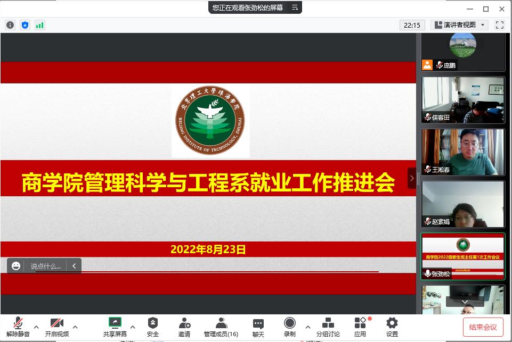The width and height of the screenshot is (512, 342).
Task: Turn on camera with 开启视频
Action: point(57,327)
